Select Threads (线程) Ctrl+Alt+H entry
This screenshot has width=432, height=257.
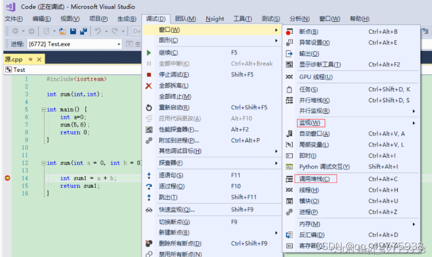point(351,190)
